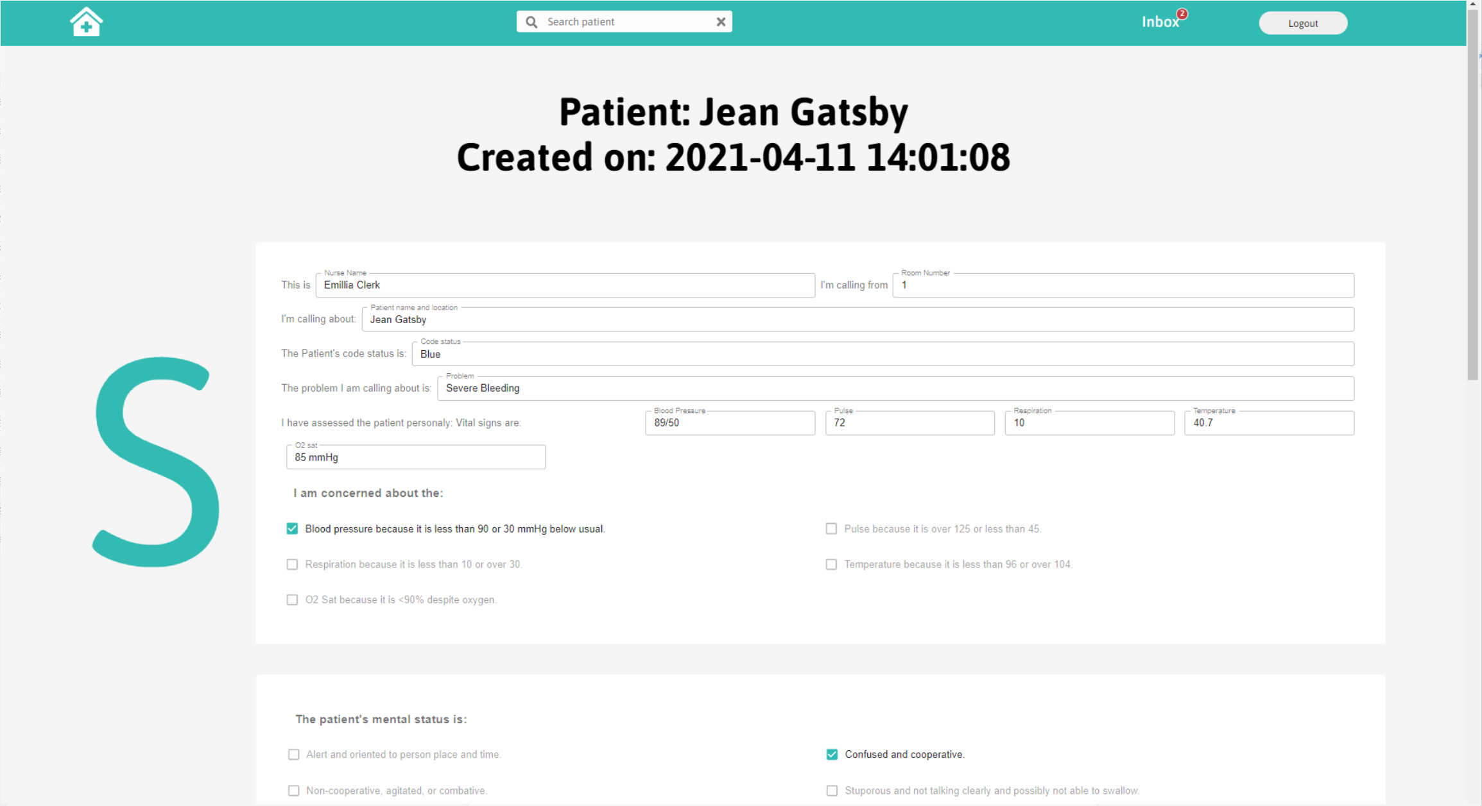
Task: Check Respiration less than 10 checkbox
Action: tap(292, 564)
